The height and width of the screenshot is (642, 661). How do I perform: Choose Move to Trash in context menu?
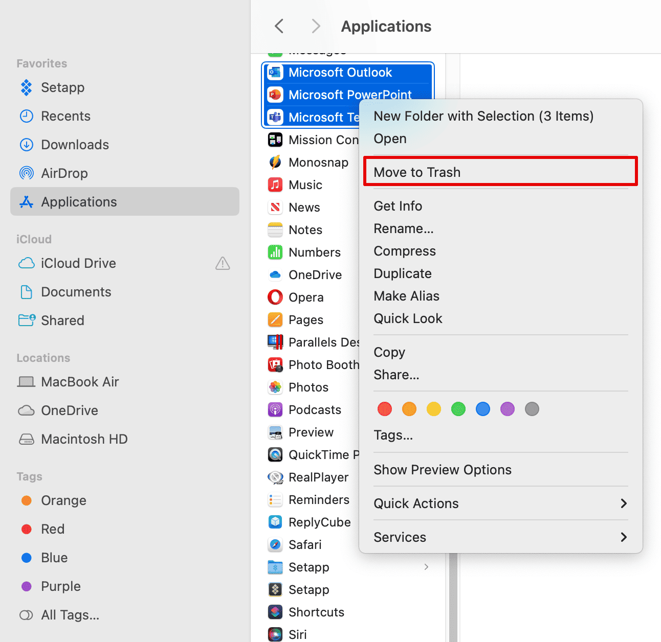pyautogui.click(x=500, y=172)
